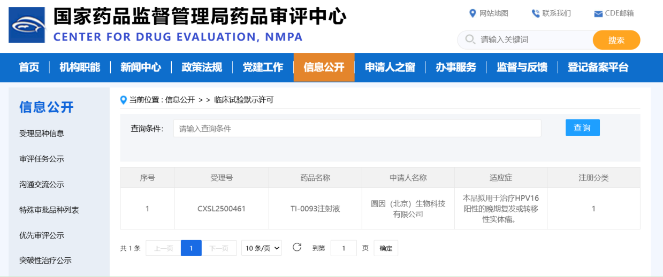Click the magnifier icon in search box
This screenshot has height=277, width=663.
pos(470,39)
